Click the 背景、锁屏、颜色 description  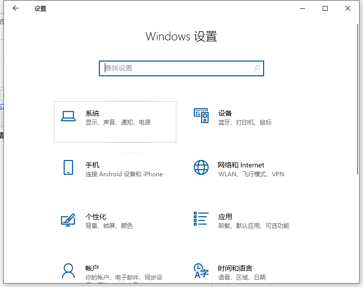coord(109,225)
